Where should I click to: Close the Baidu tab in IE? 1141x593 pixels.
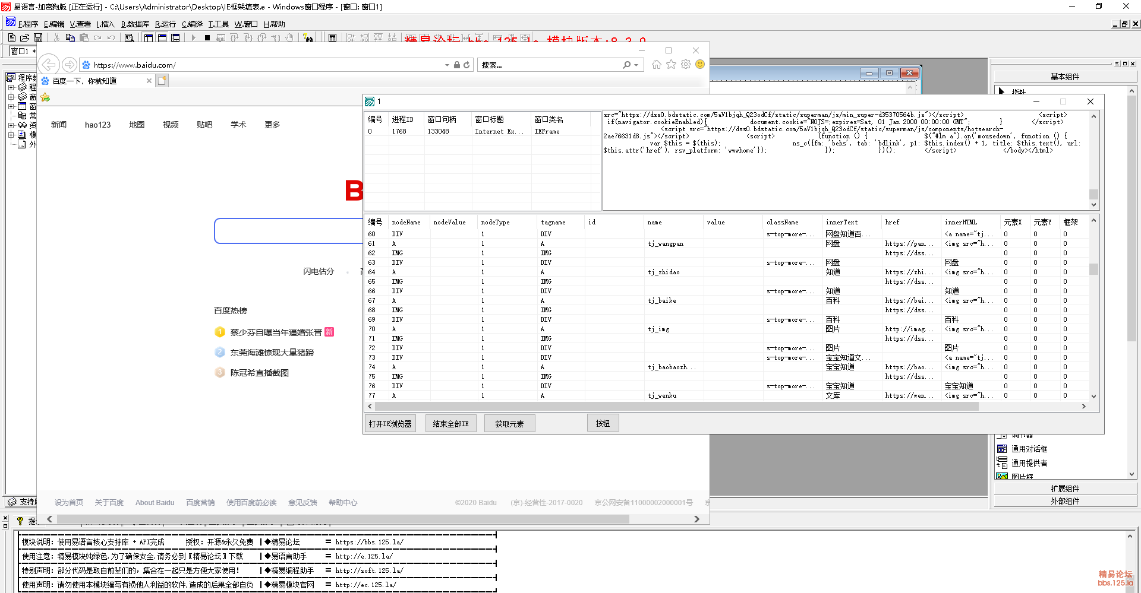(x=149, y=81)
